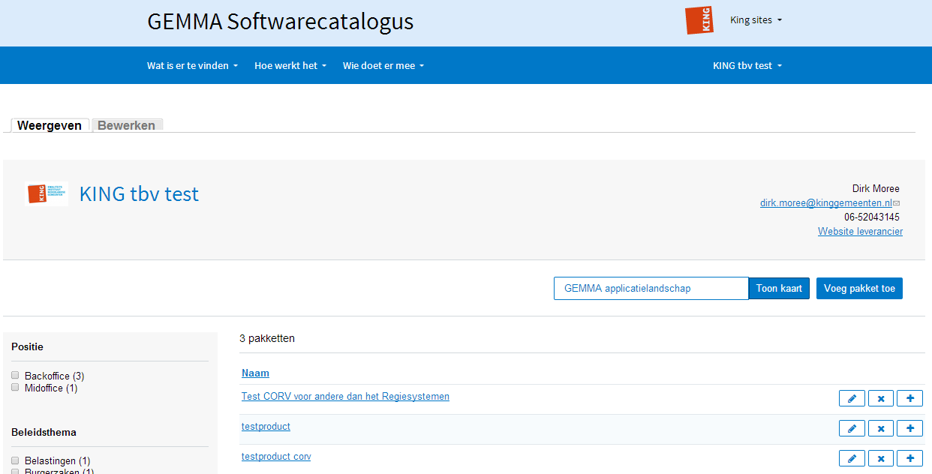Image resolution: width=932 pixels, height=474 pixels.
Task: Tick the Backoffice (3) checkbox
Action: [x=15, y=375]
